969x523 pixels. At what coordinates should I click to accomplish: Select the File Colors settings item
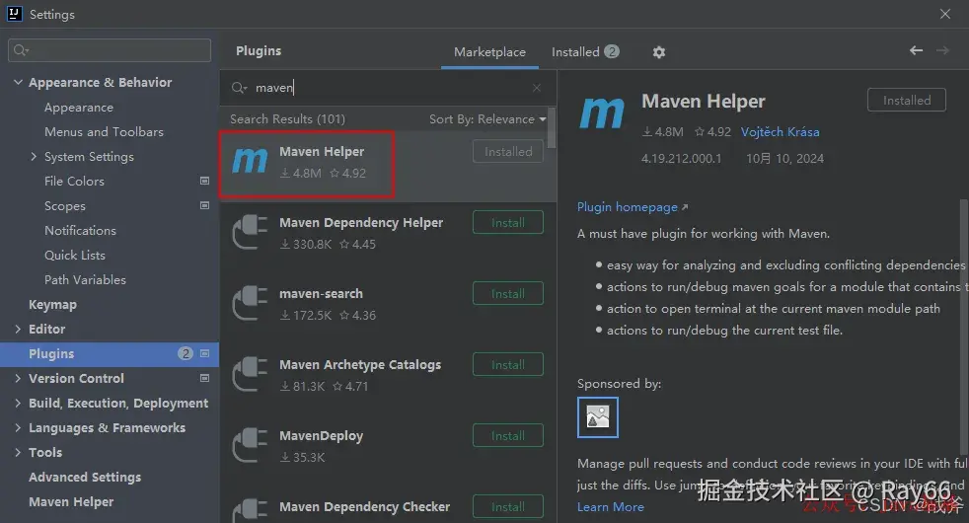(74, 182)
